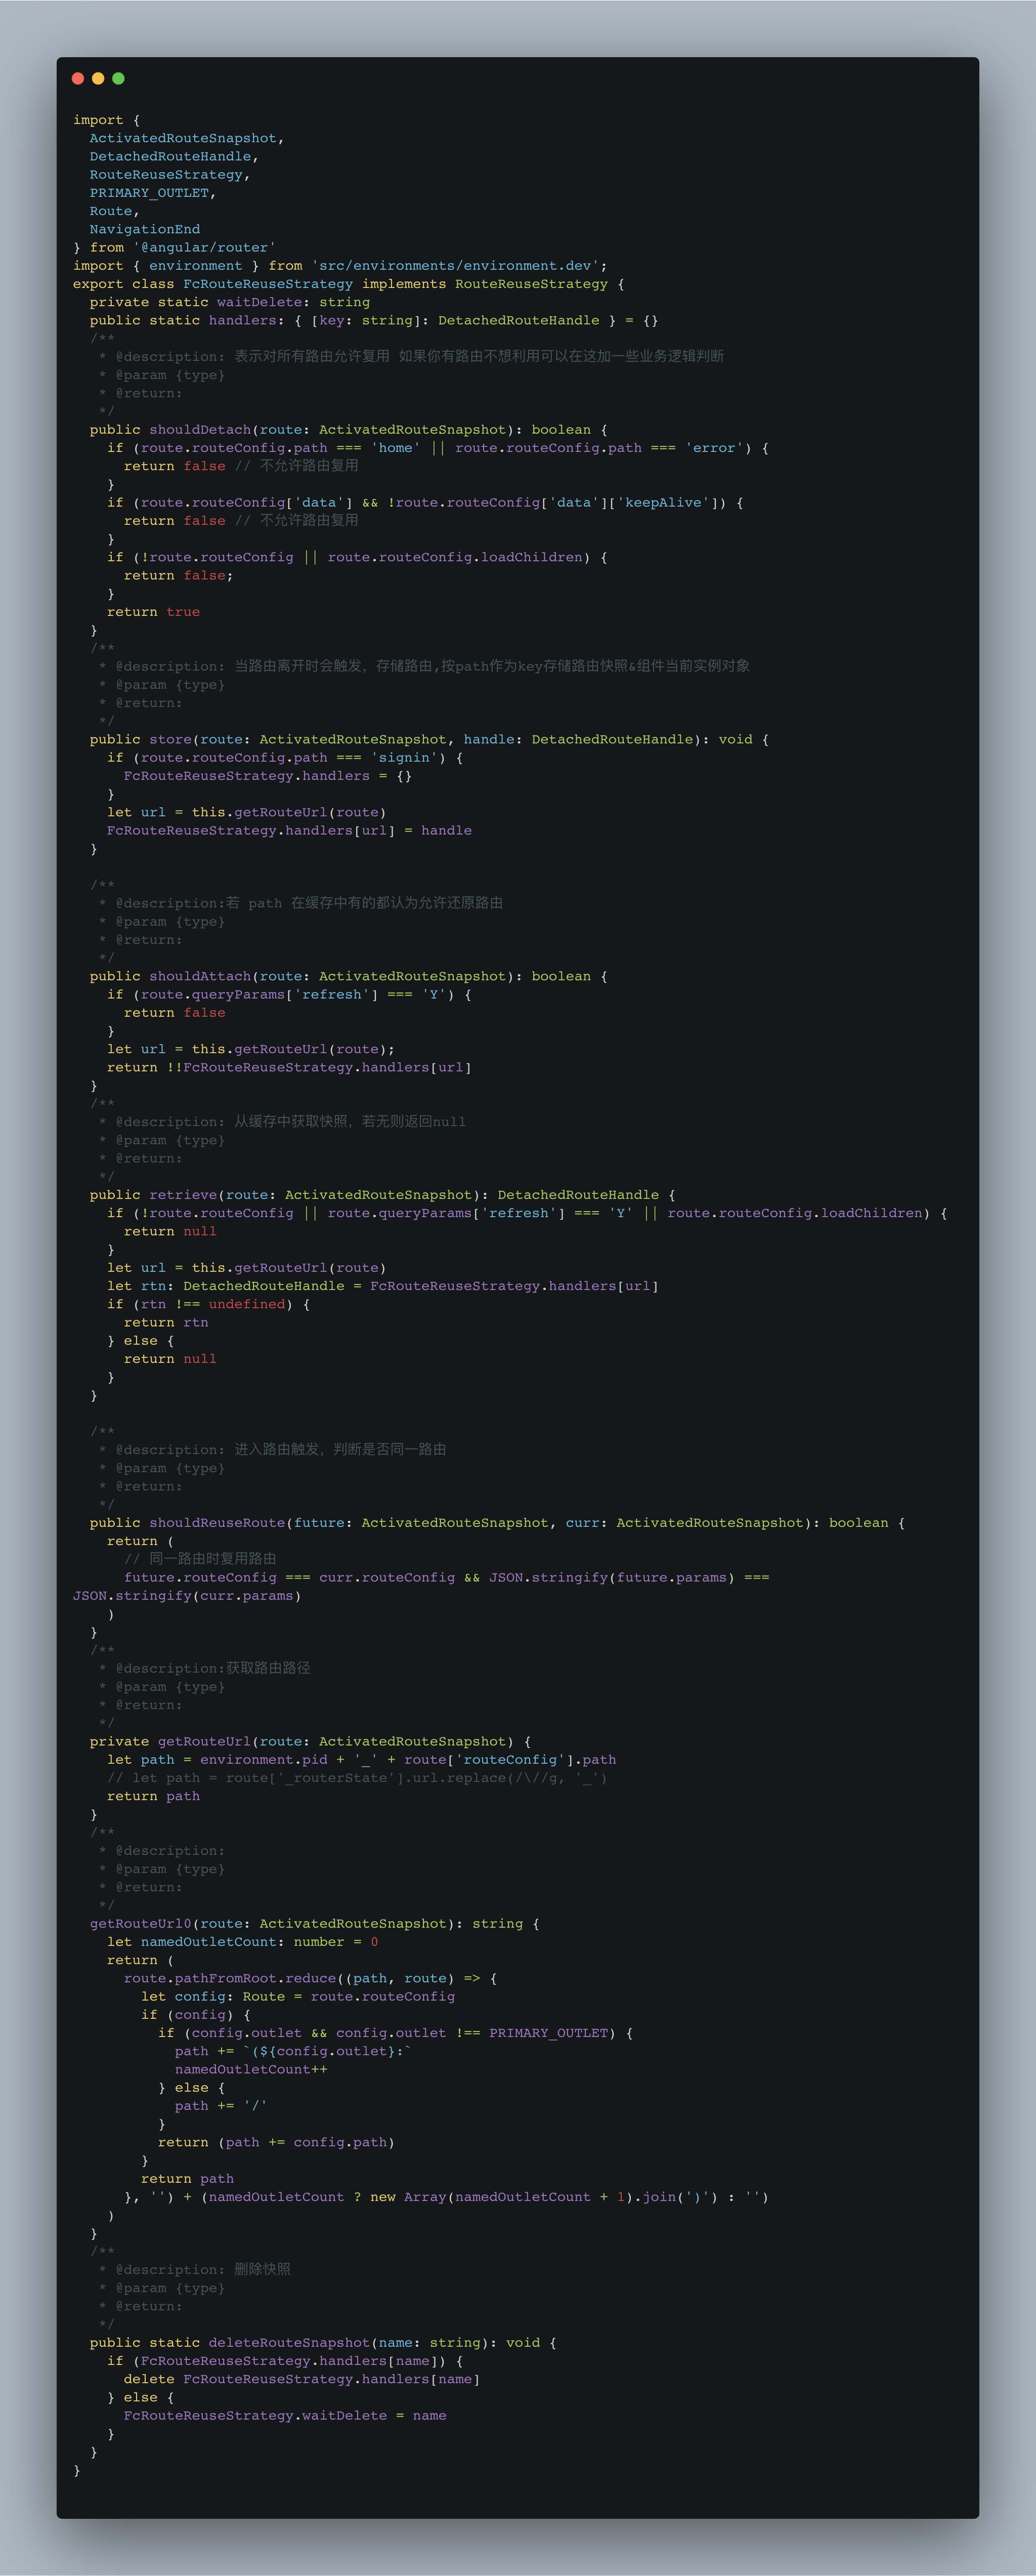Click the '@angular/router' string
Viewport: 1036px width, 2576px height.
click(204, 247)
